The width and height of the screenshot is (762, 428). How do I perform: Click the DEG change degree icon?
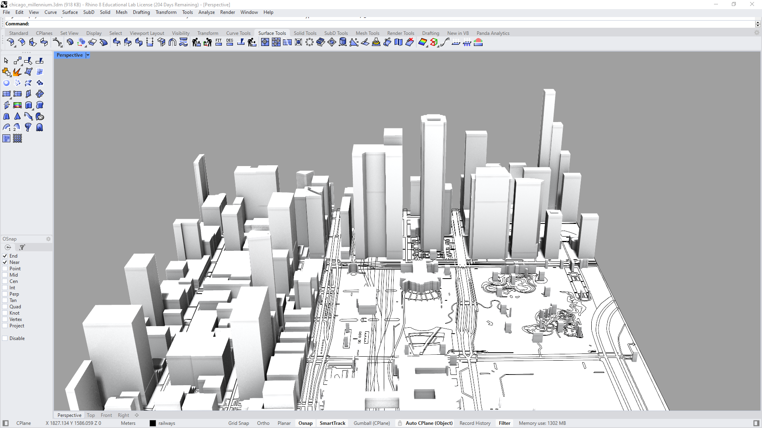click(x=230, y=42)
